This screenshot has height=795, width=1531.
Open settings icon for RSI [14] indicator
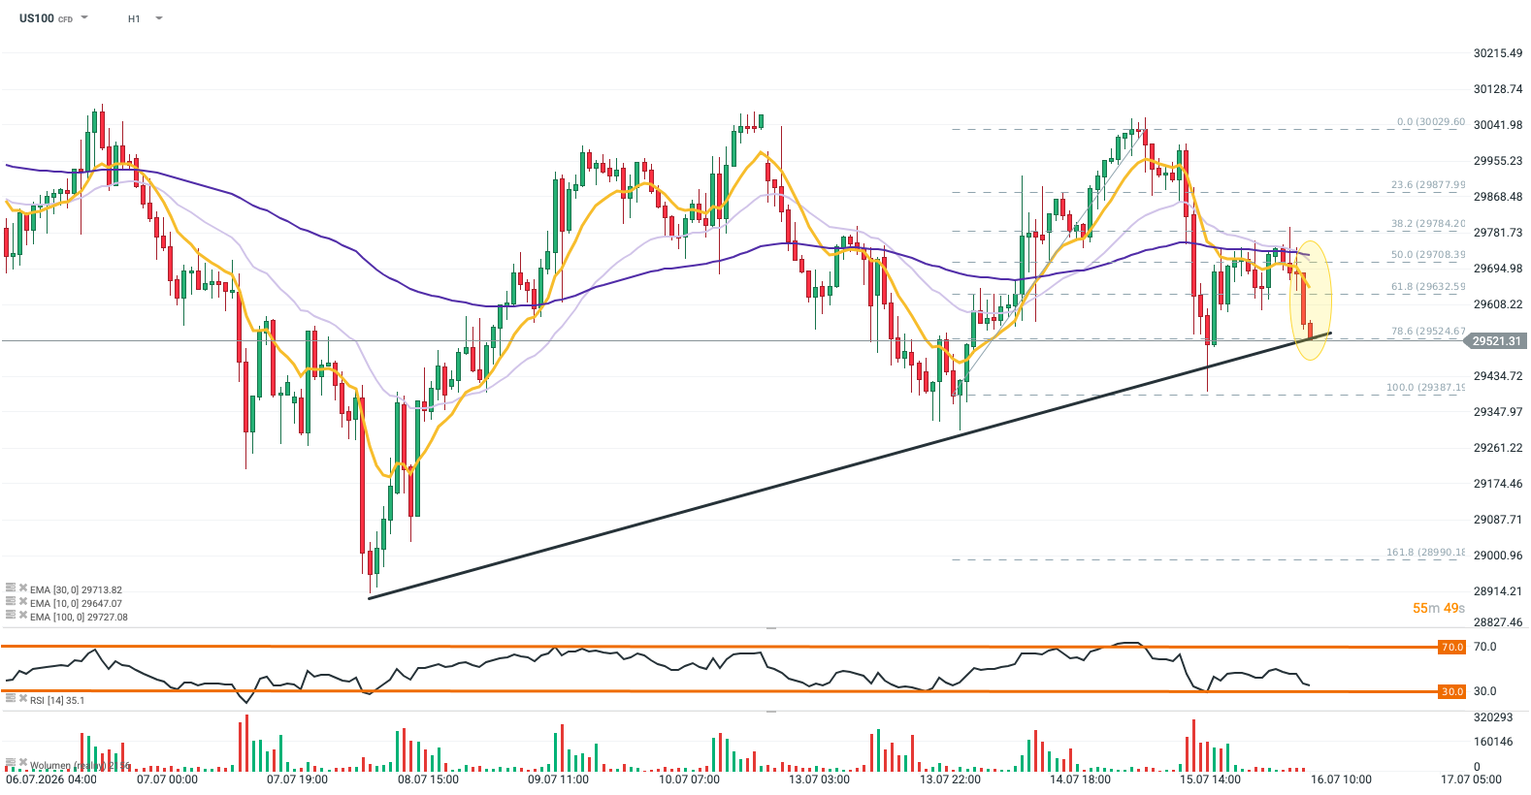(11, 698)
